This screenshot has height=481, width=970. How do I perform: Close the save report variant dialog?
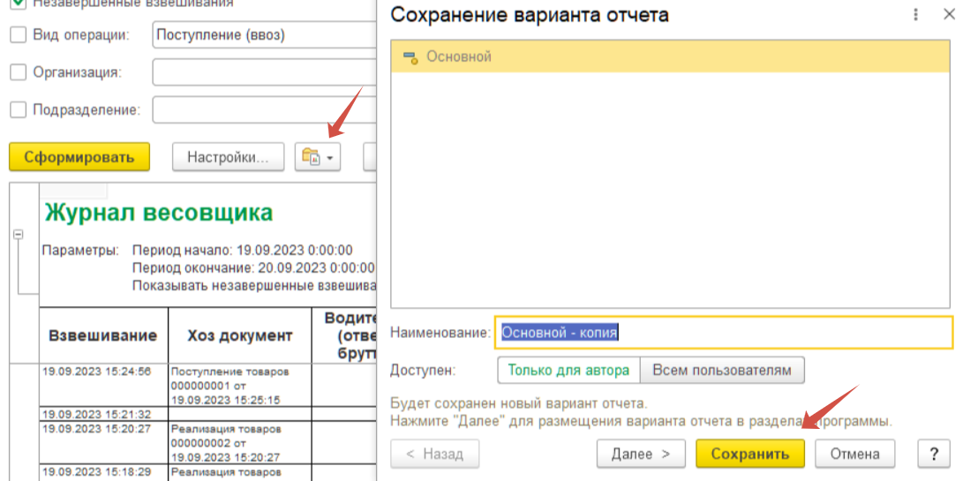[949, 15]
